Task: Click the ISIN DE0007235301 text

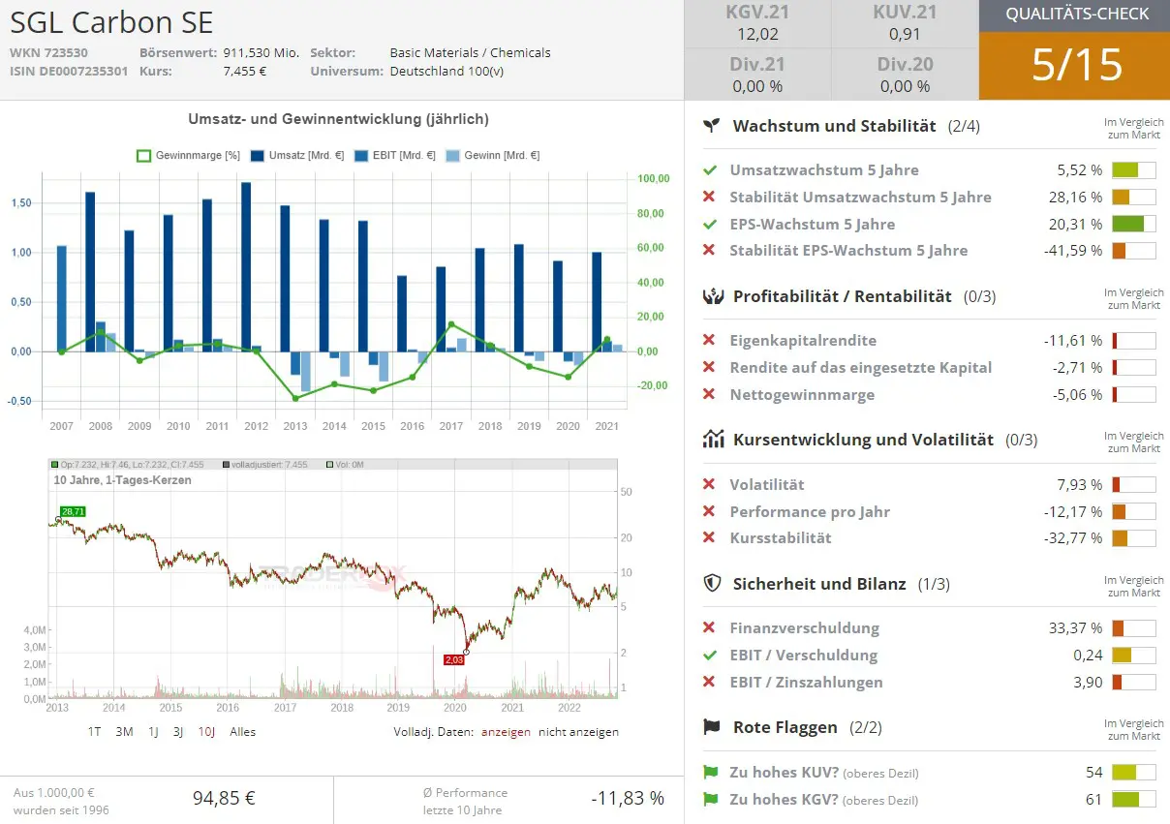Action: (x=69, y=71)
